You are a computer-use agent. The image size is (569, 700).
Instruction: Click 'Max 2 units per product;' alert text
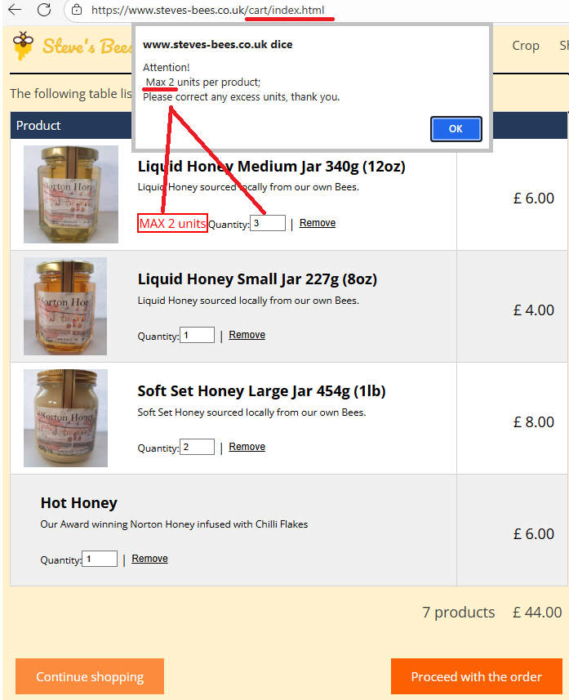click(203, 82)
